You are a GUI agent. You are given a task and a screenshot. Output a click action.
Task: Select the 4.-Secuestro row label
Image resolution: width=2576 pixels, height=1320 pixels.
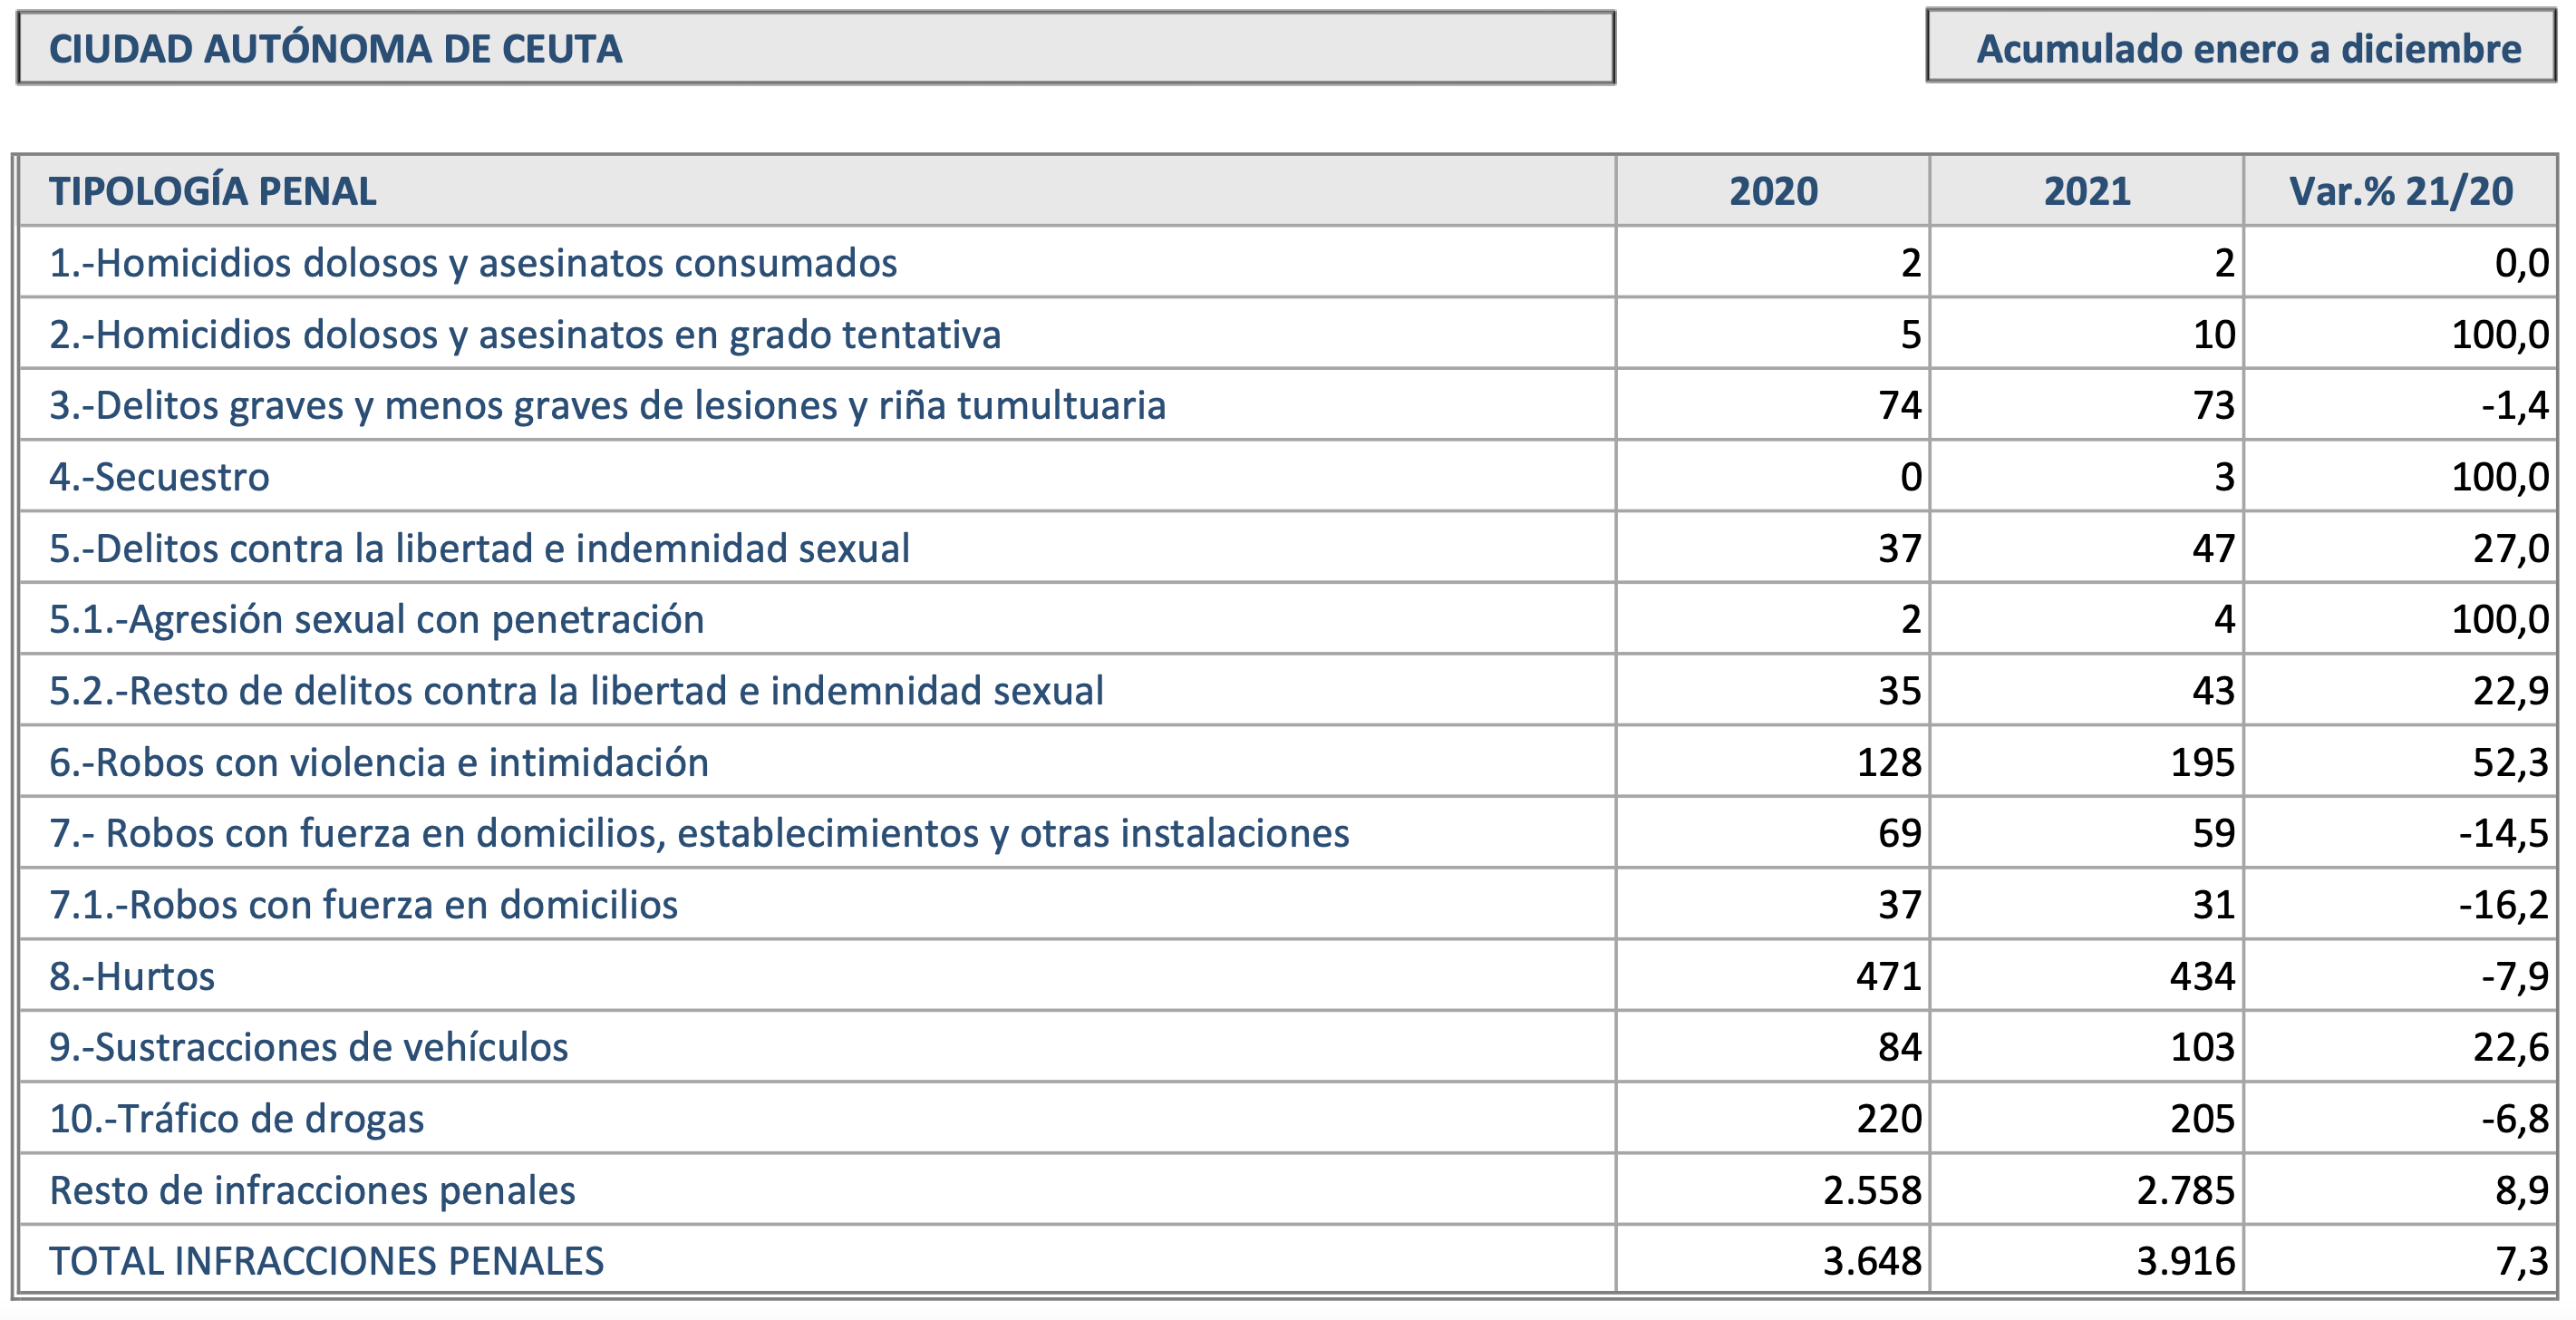click(159, 477)
